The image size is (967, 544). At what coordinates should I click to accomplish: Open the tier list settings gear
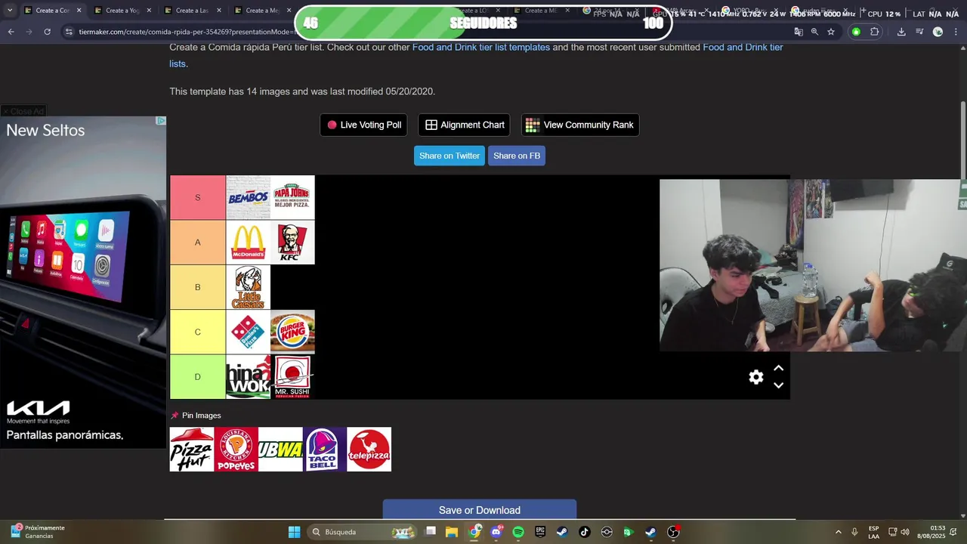pos(756,377)
